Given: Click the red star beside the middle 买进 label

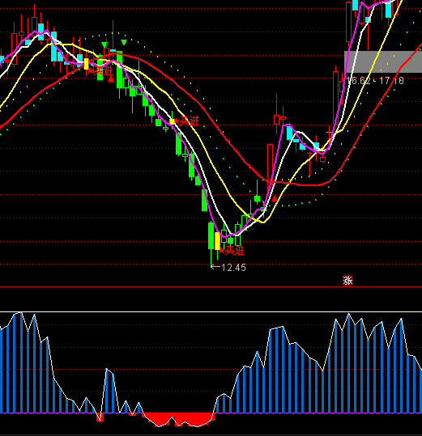Looking at the screenshot, I should pos(177,121).
